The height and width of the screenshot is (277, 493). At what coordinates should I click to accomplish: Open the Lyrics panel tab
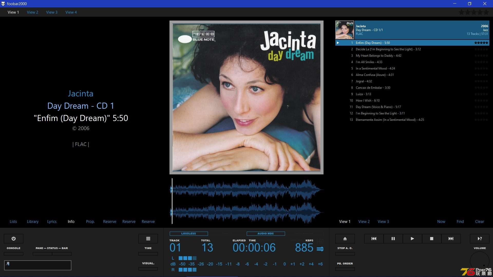pyautogui.click(x=52, y=221)
